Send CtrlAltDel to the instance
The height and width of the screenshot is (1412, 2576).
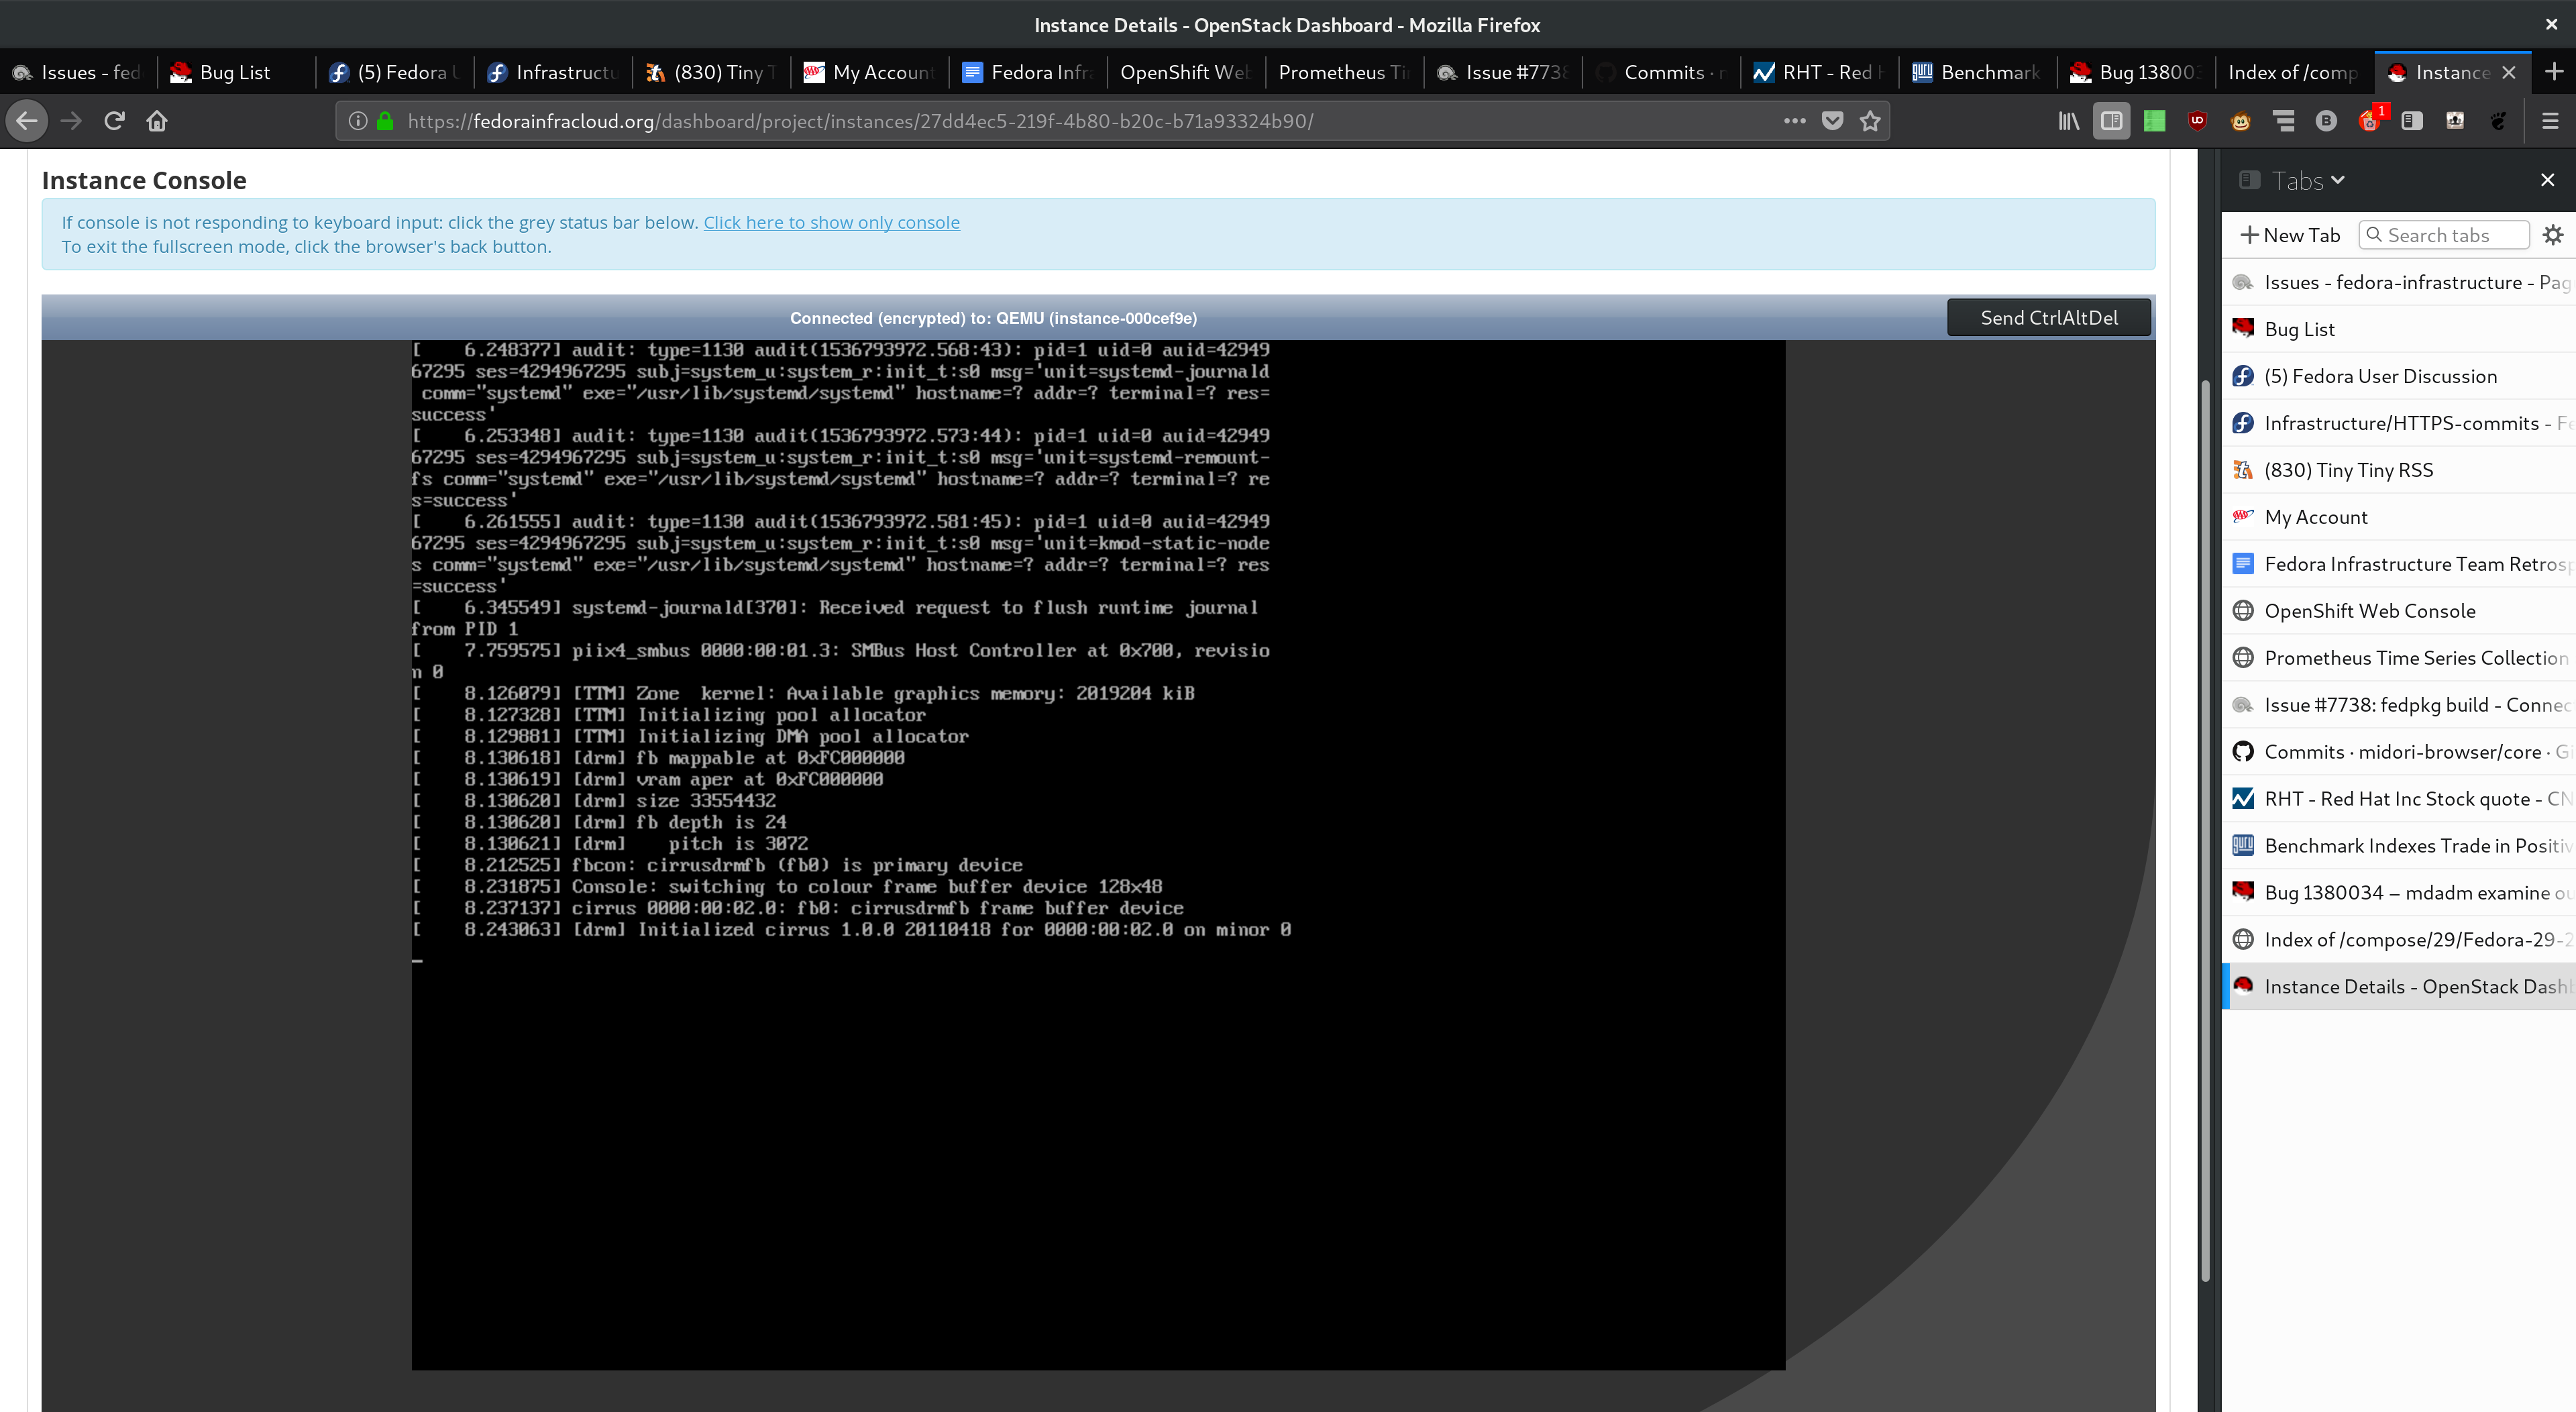2048,318
